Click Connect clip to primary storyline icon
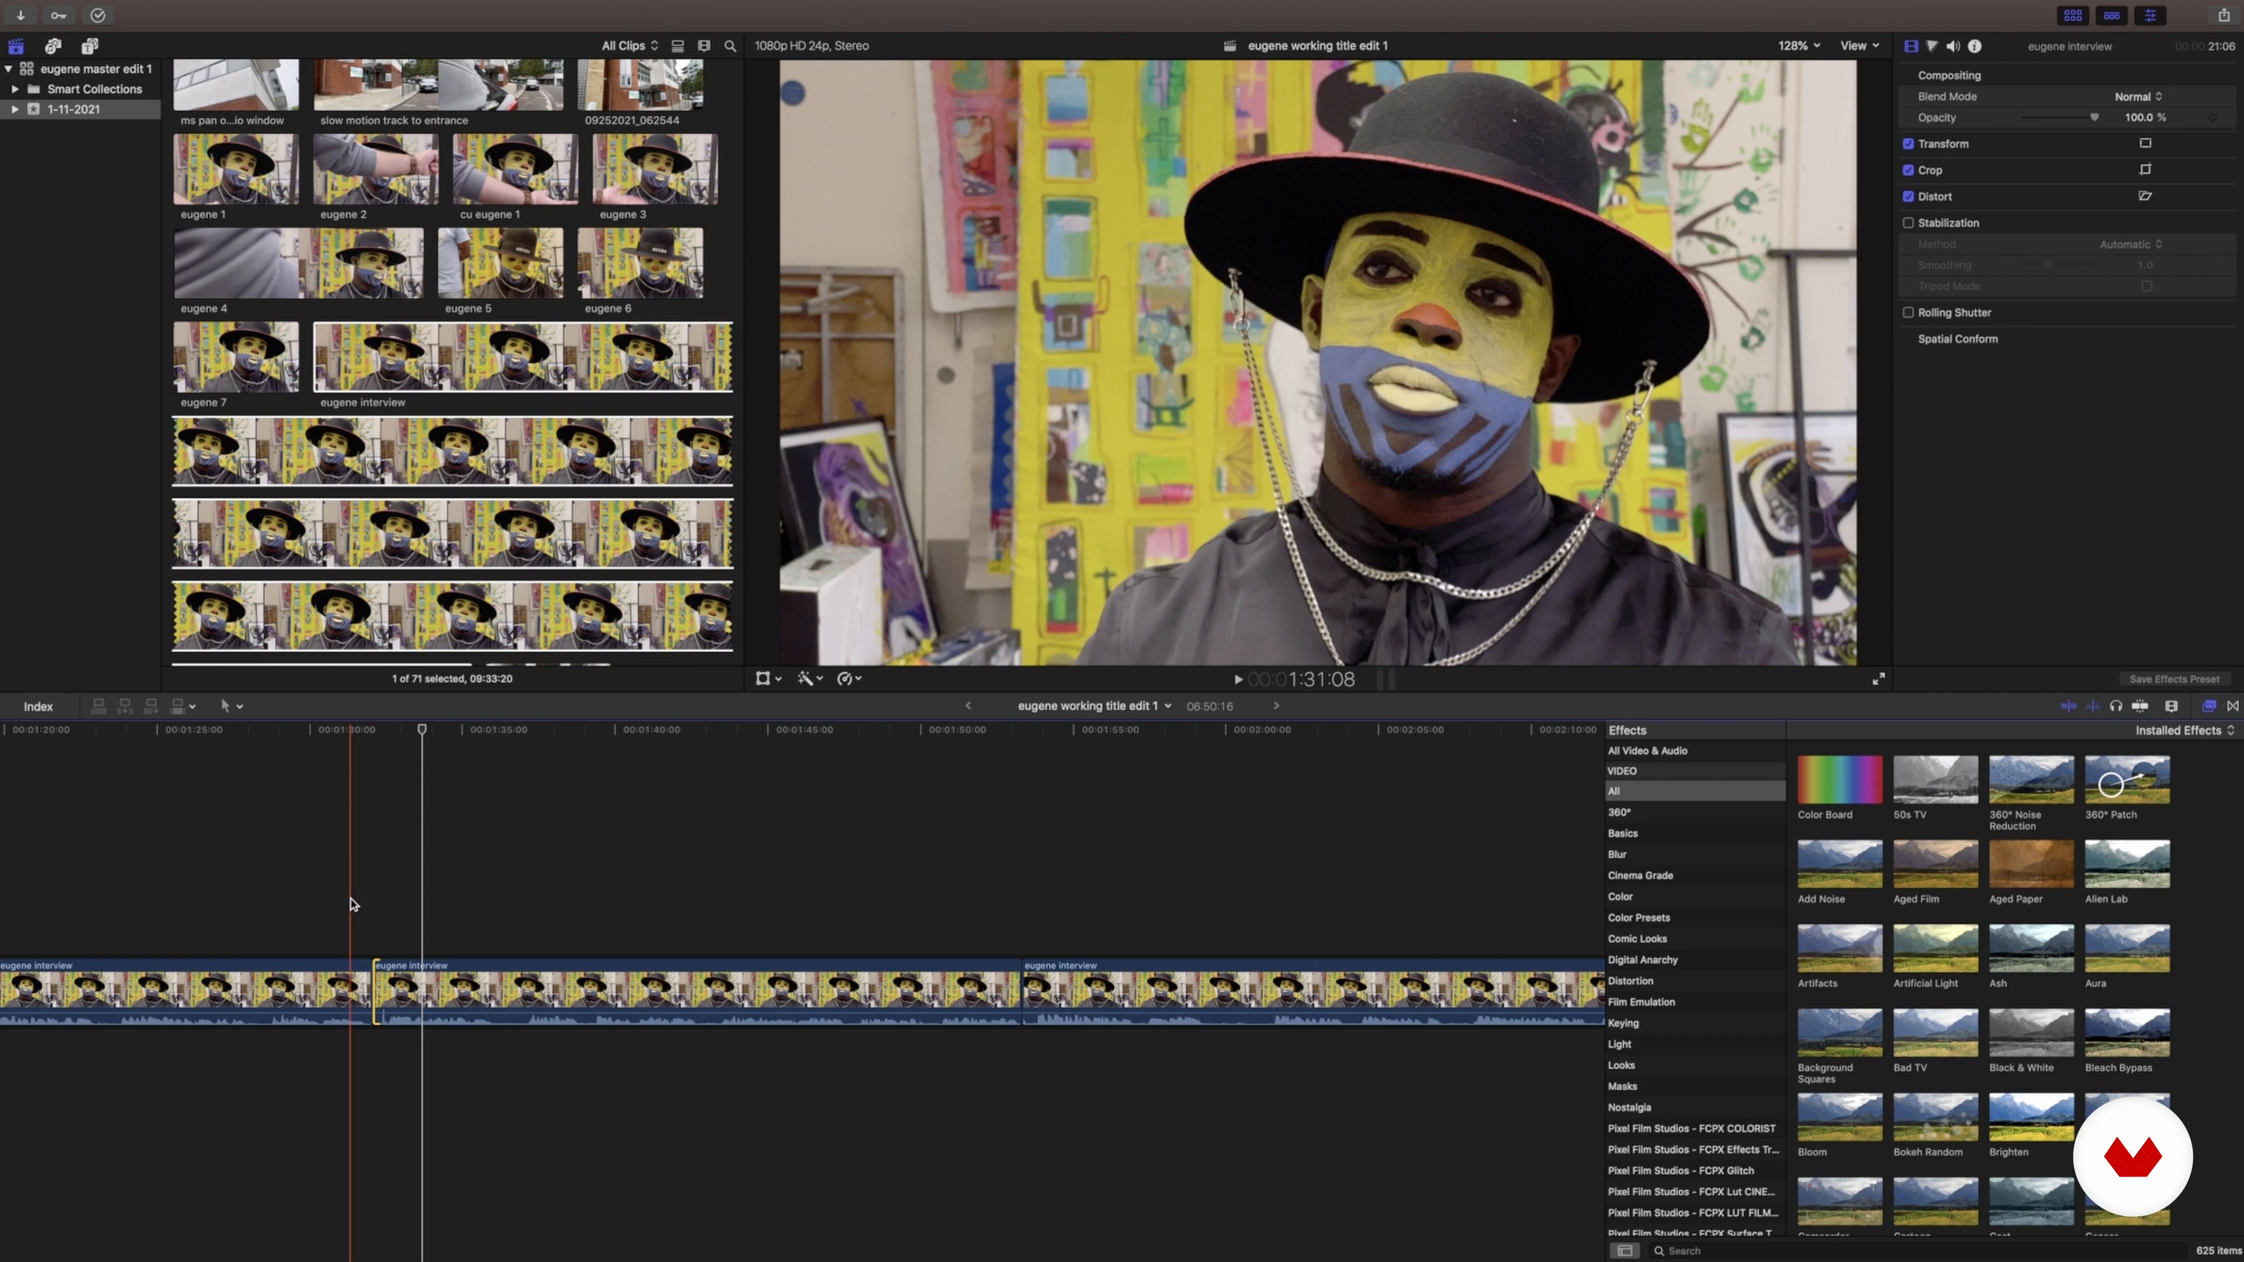The width and height of the screenshot is (2244, 1262). (98, 706)
